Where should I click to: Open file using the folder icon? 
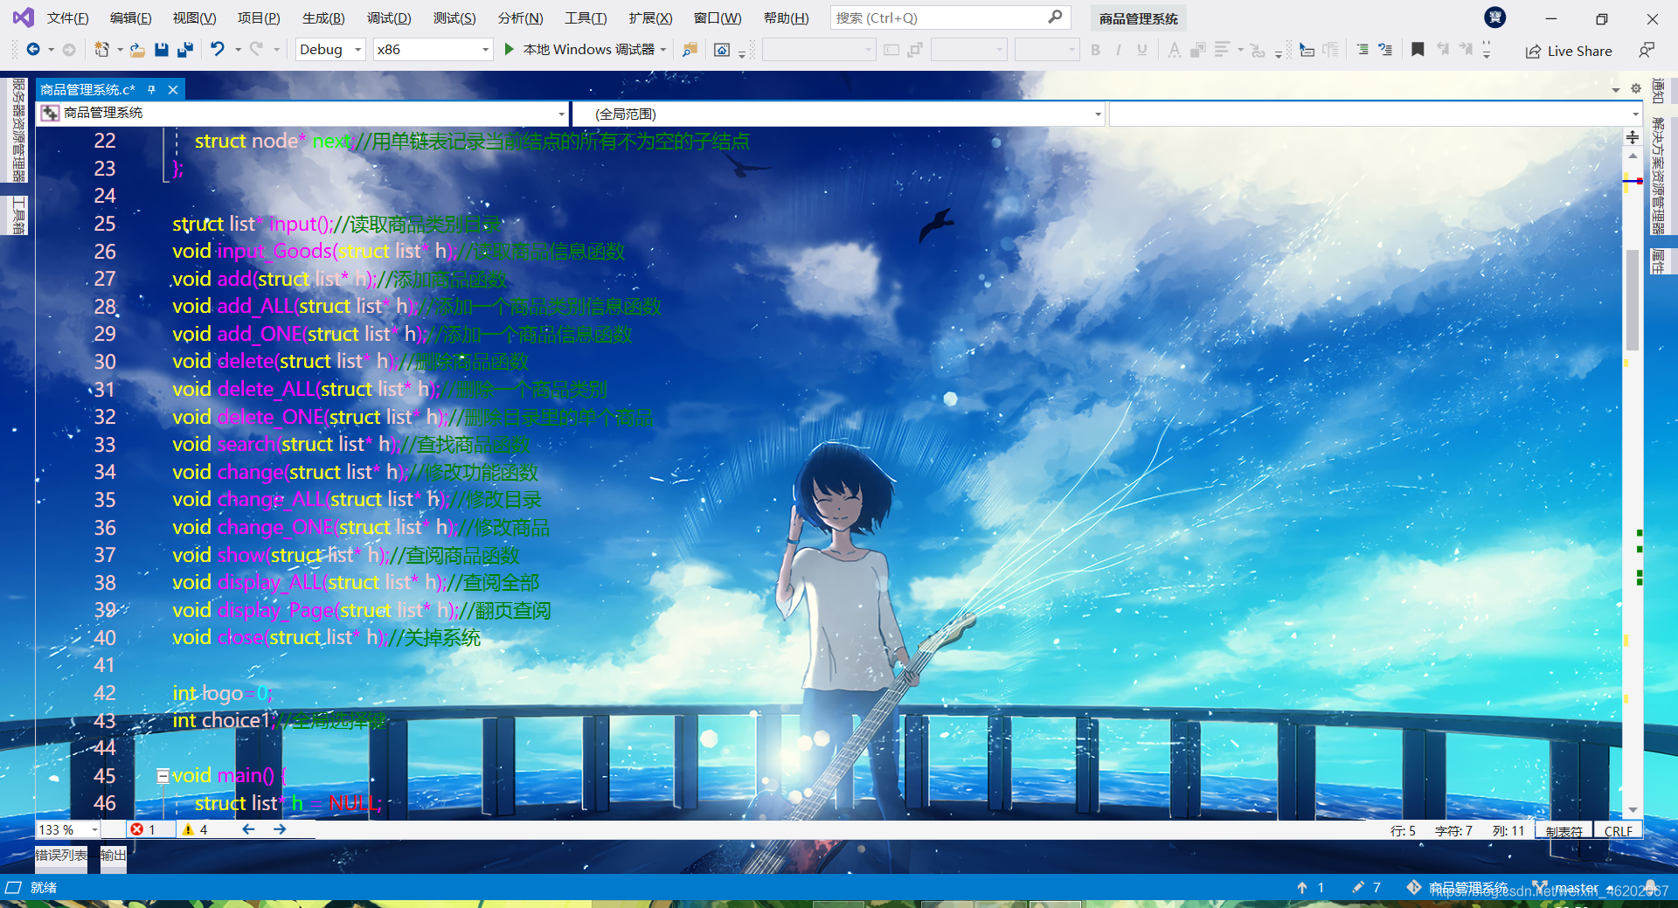(x=137, y=50)
